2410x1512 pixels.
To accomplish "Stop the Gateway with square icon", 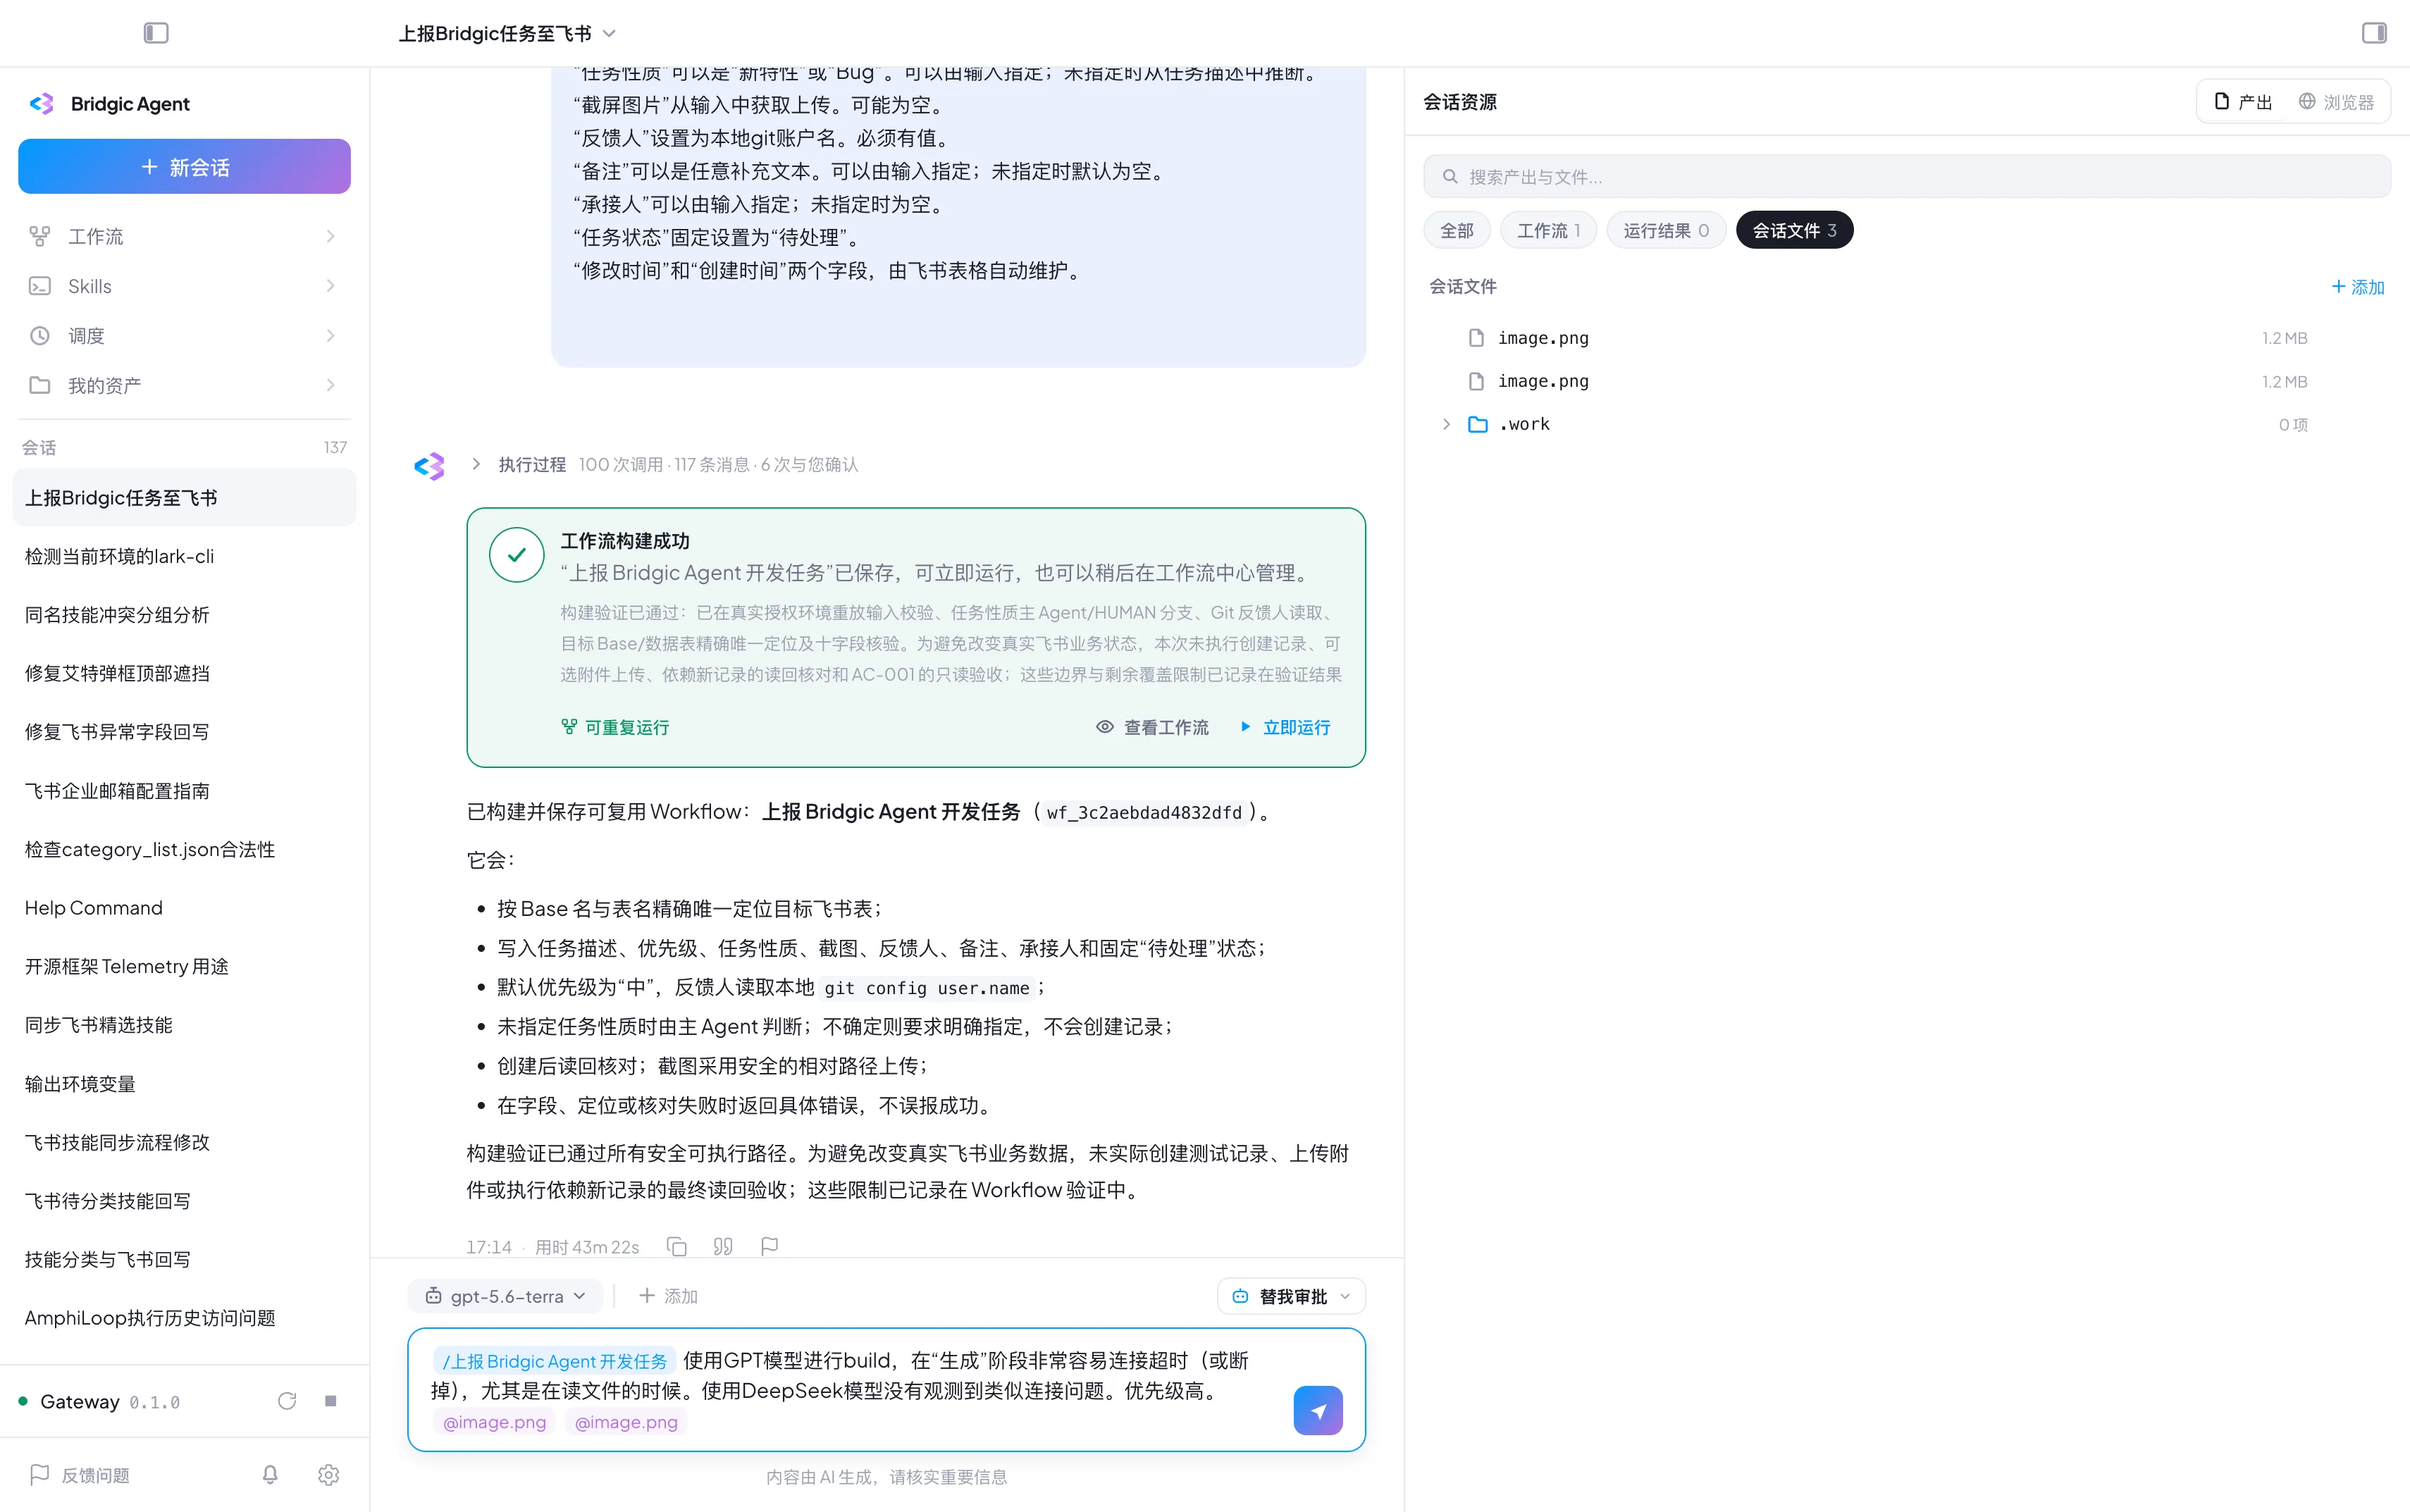I will (331, 1401).
